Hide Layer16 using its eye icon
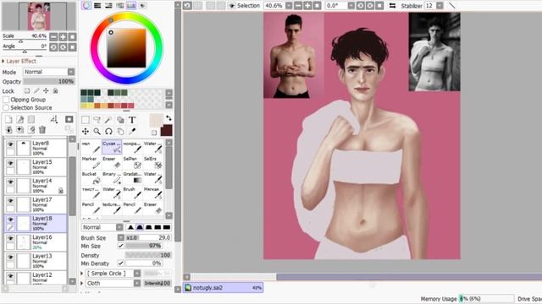The width and height of the screenshot is (542, 304). coord(10,238)
